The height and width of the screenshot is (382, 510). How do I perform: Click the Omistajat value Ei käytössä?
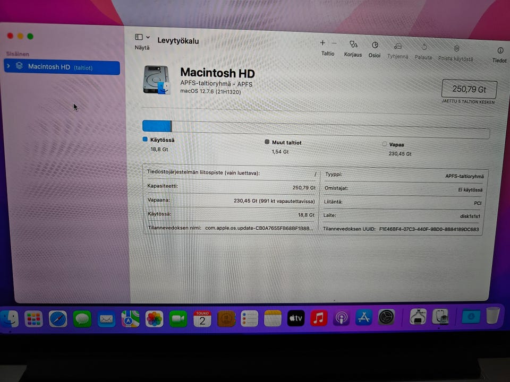470,190
